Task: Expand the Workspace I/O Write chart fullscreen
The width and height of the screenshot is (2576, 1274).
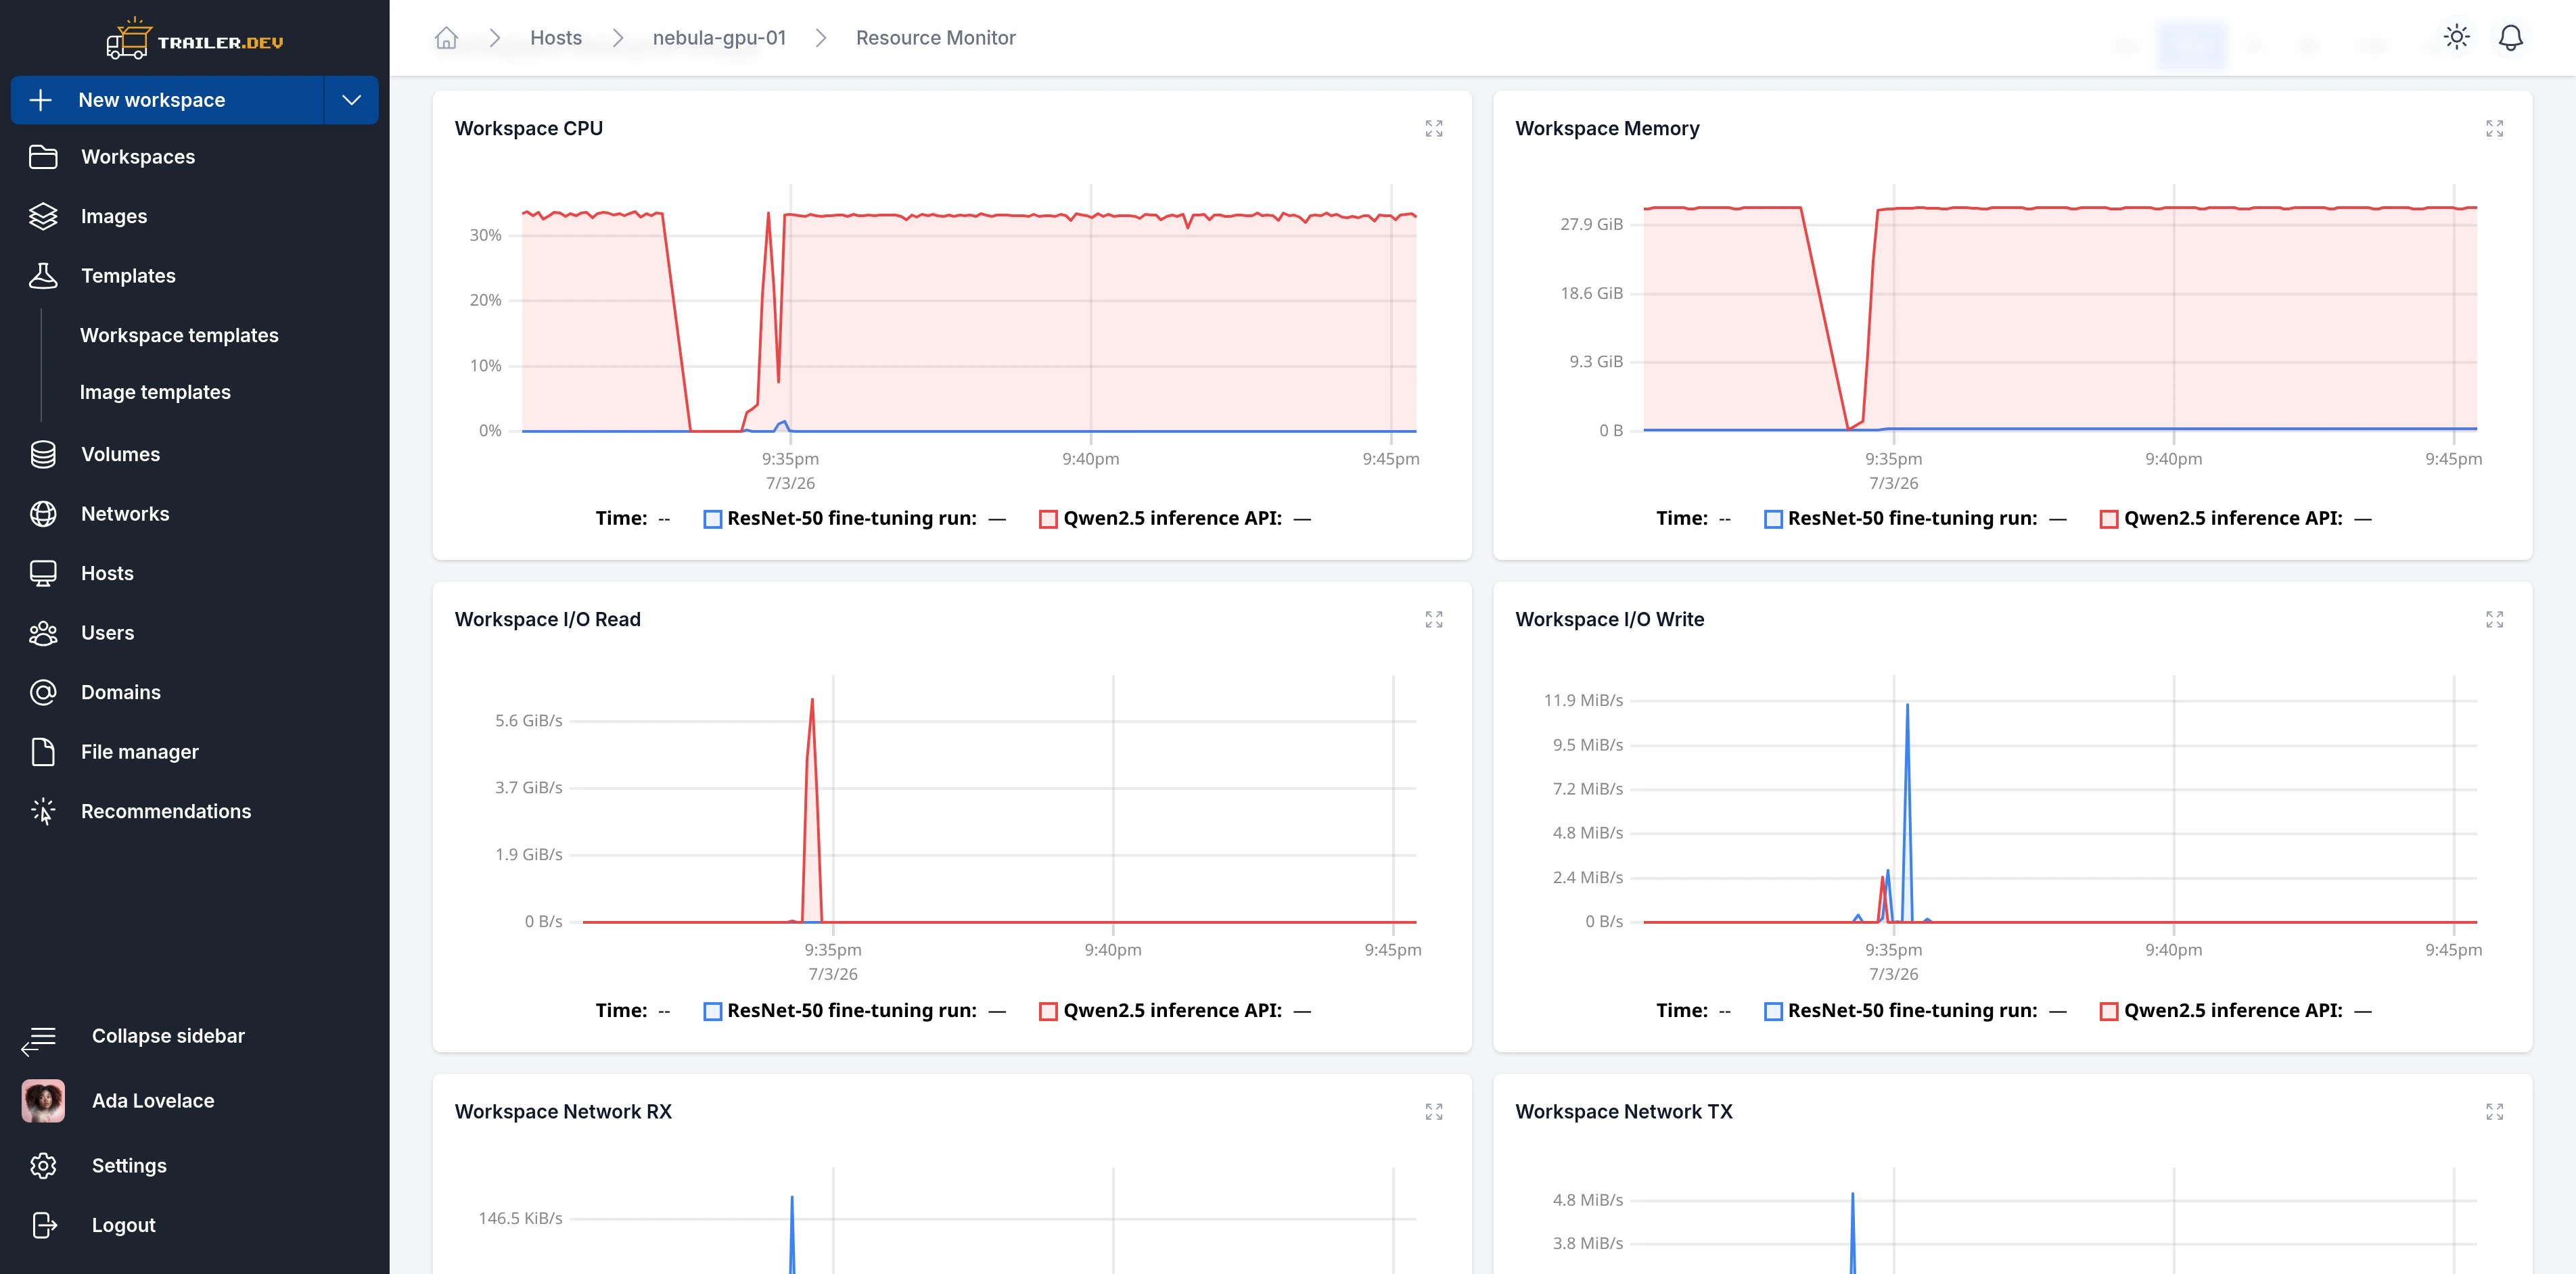Action: coord(2494,620)
